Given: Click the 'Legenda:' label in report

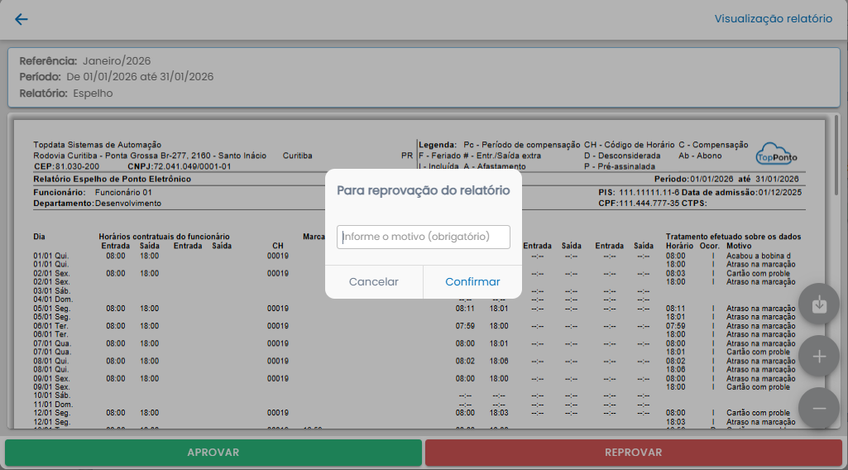Looking at the screenshot, I should [x=438, y=145].
